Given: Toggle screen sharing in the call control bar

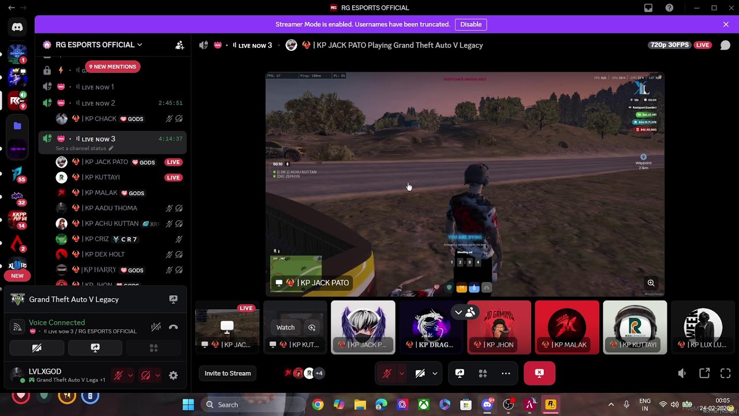Looking at the screenshot, I should (460, 373).
